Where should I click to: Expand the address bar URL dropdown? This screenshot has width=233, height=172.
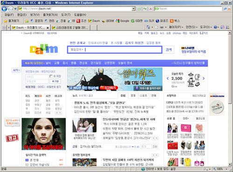[x=133, y=9]
